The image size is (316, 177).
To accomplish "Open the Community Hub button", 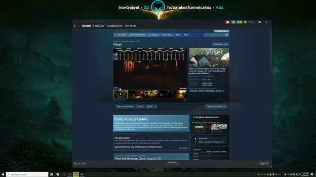I will [221, 44].
